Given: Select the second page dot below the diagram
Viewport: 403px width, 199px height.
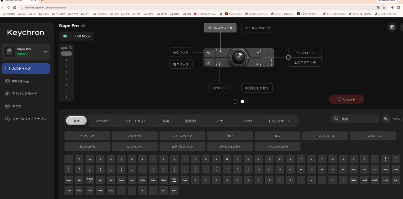Looking at the screenshot, I should tap(242, 101).
